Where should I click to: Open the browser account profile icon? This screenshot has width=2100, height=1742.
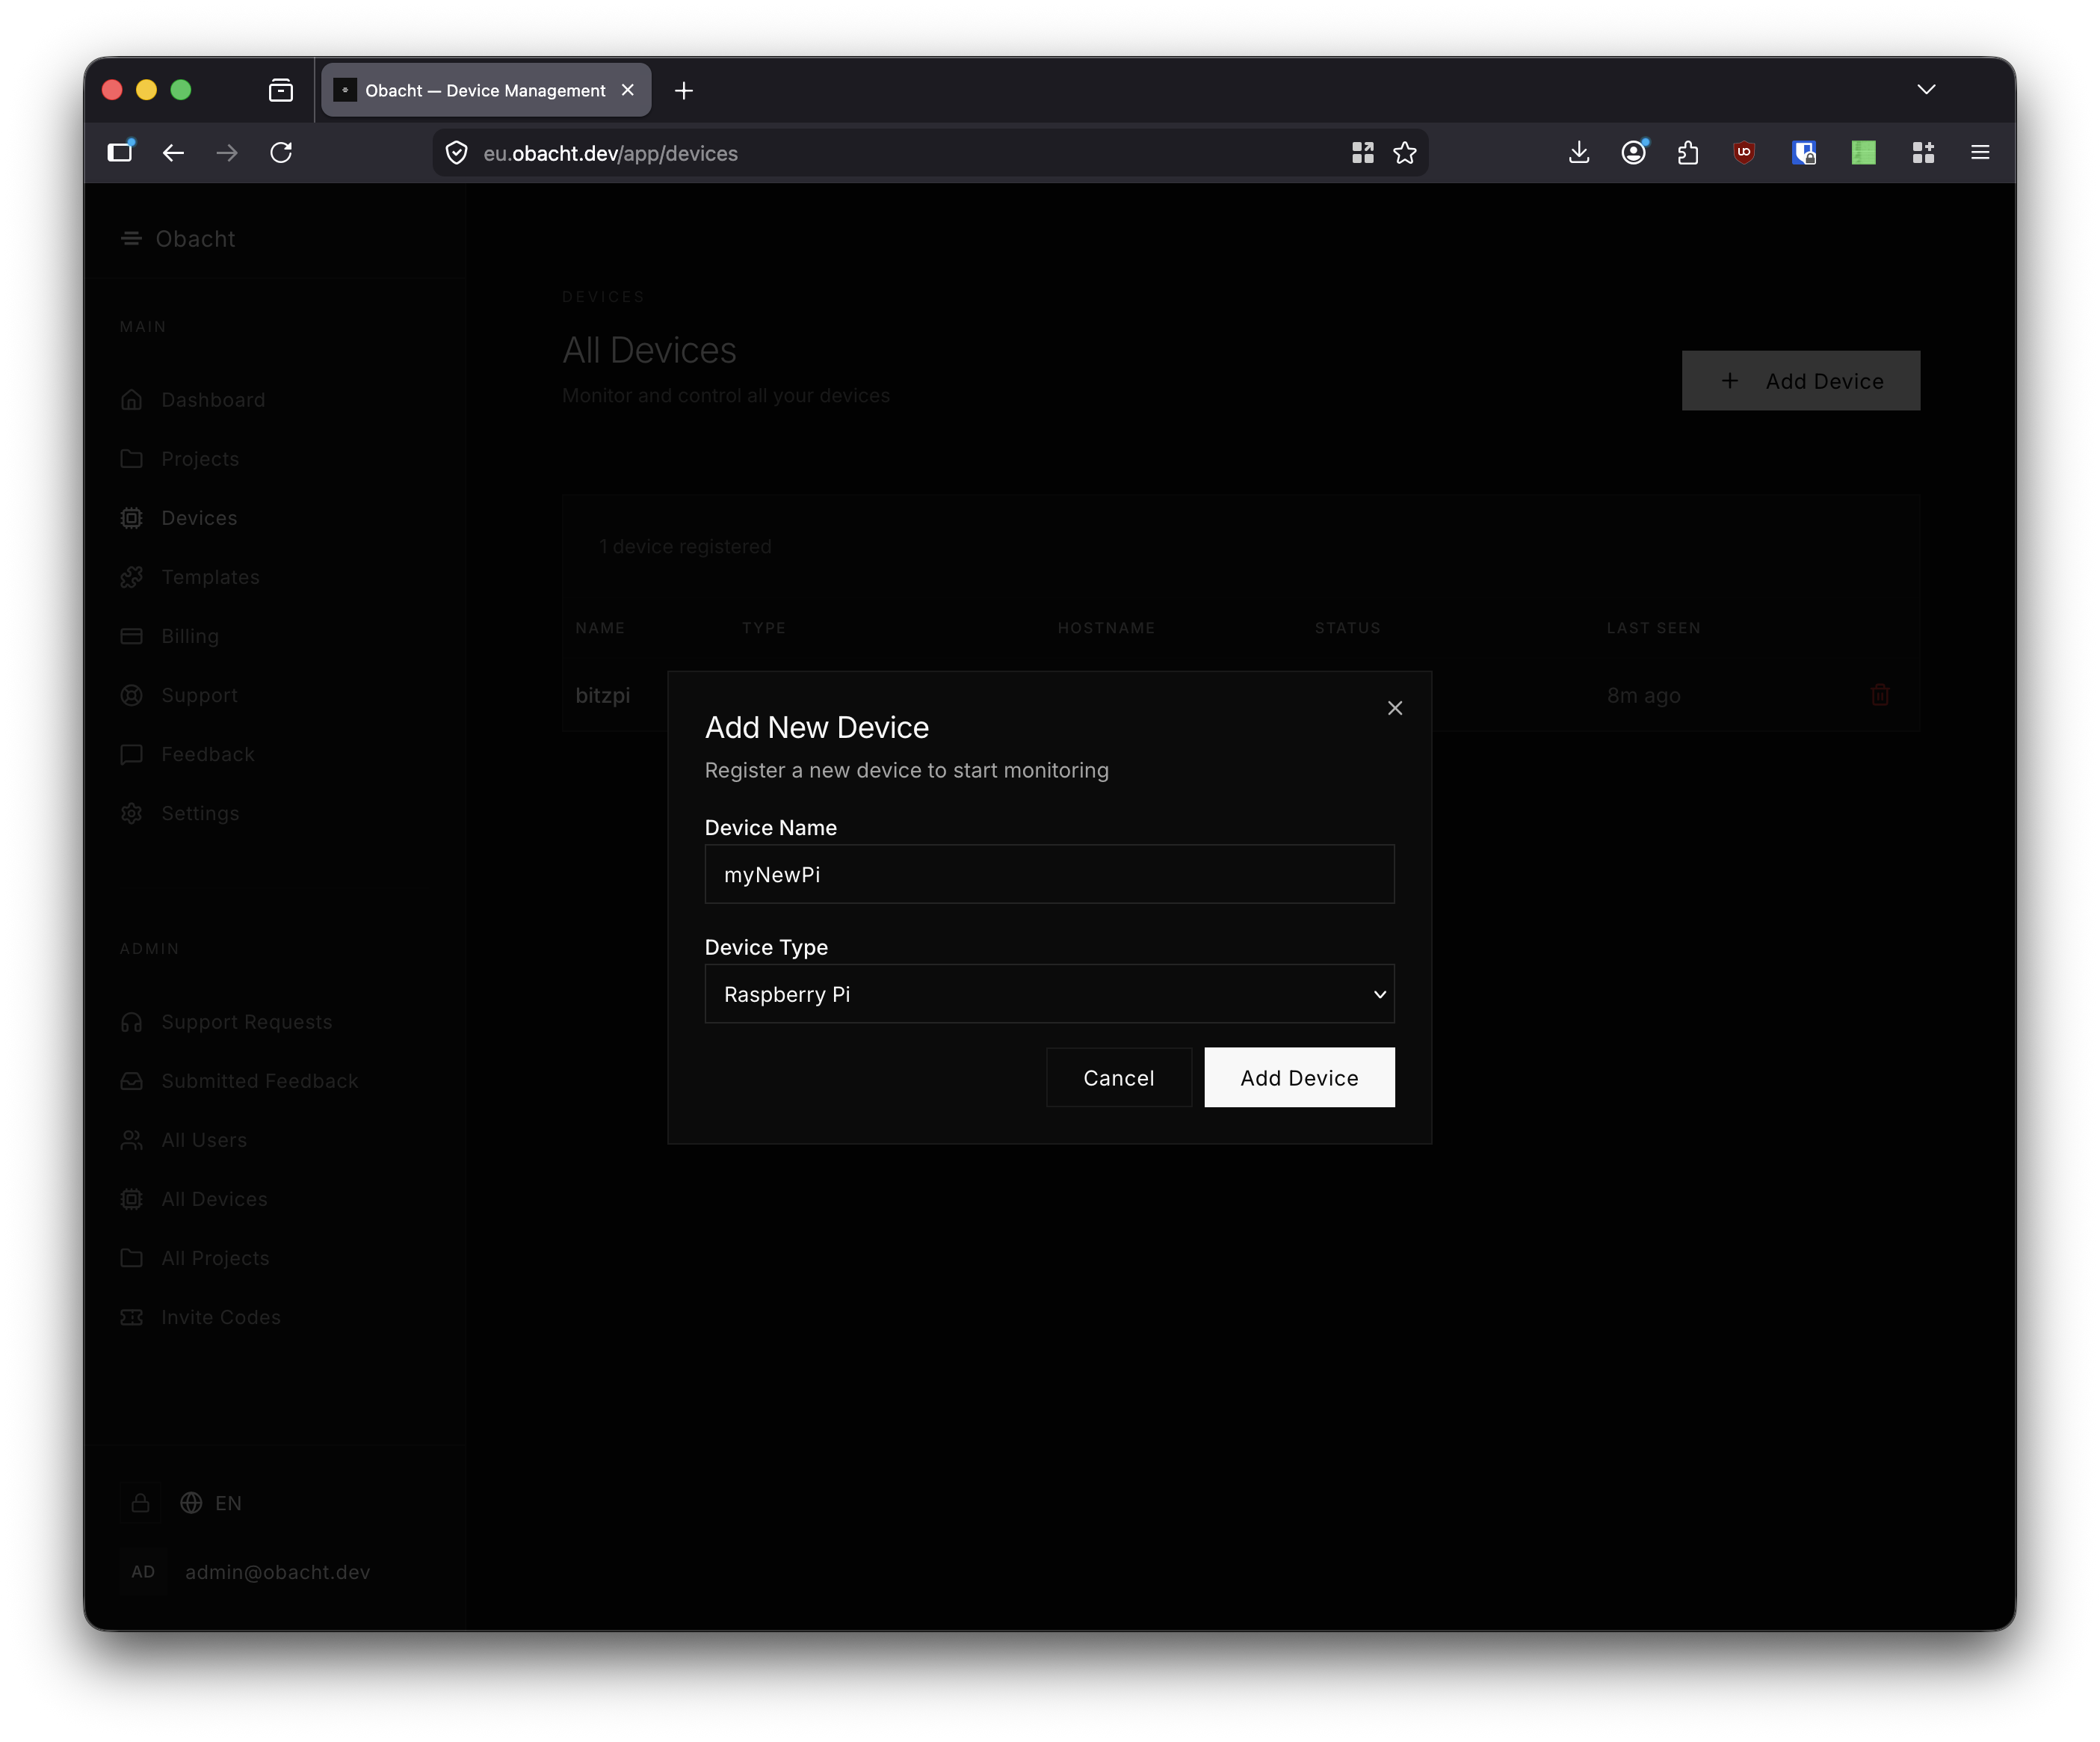pyautogui.click(x=1633, y=152)
